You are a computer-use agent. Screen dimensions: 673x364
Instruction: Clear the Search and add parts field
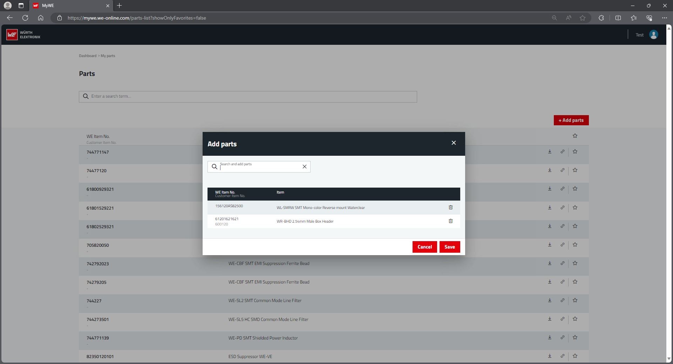click(x=304, y=167)
